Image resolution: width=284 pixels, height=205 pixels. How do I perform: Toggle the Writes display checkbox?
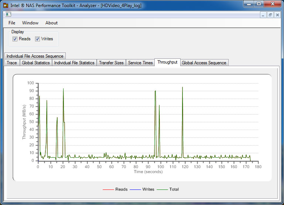point(37,39)
